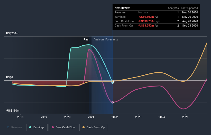
Task: Select the teal Earnings data point marker
Action: [x=113, y=83]
